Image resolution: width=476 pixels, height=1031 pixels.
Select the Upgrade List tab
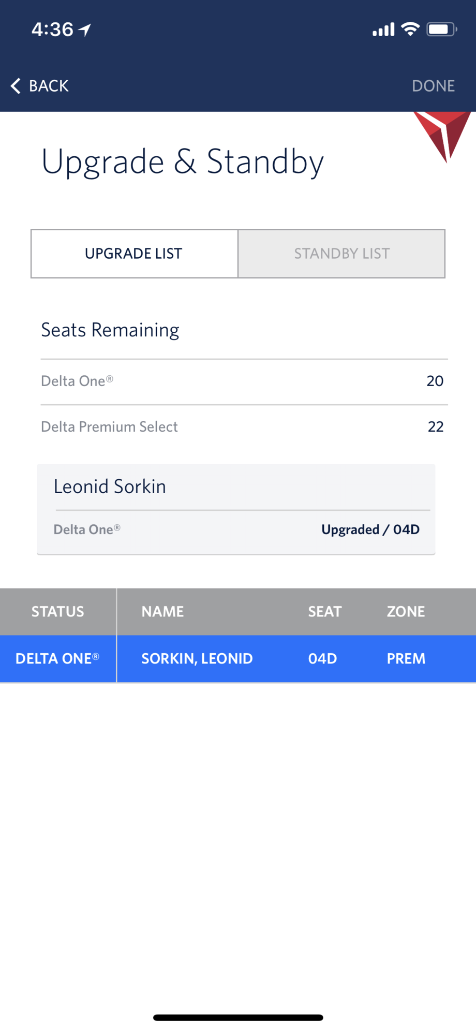(134, 254)
